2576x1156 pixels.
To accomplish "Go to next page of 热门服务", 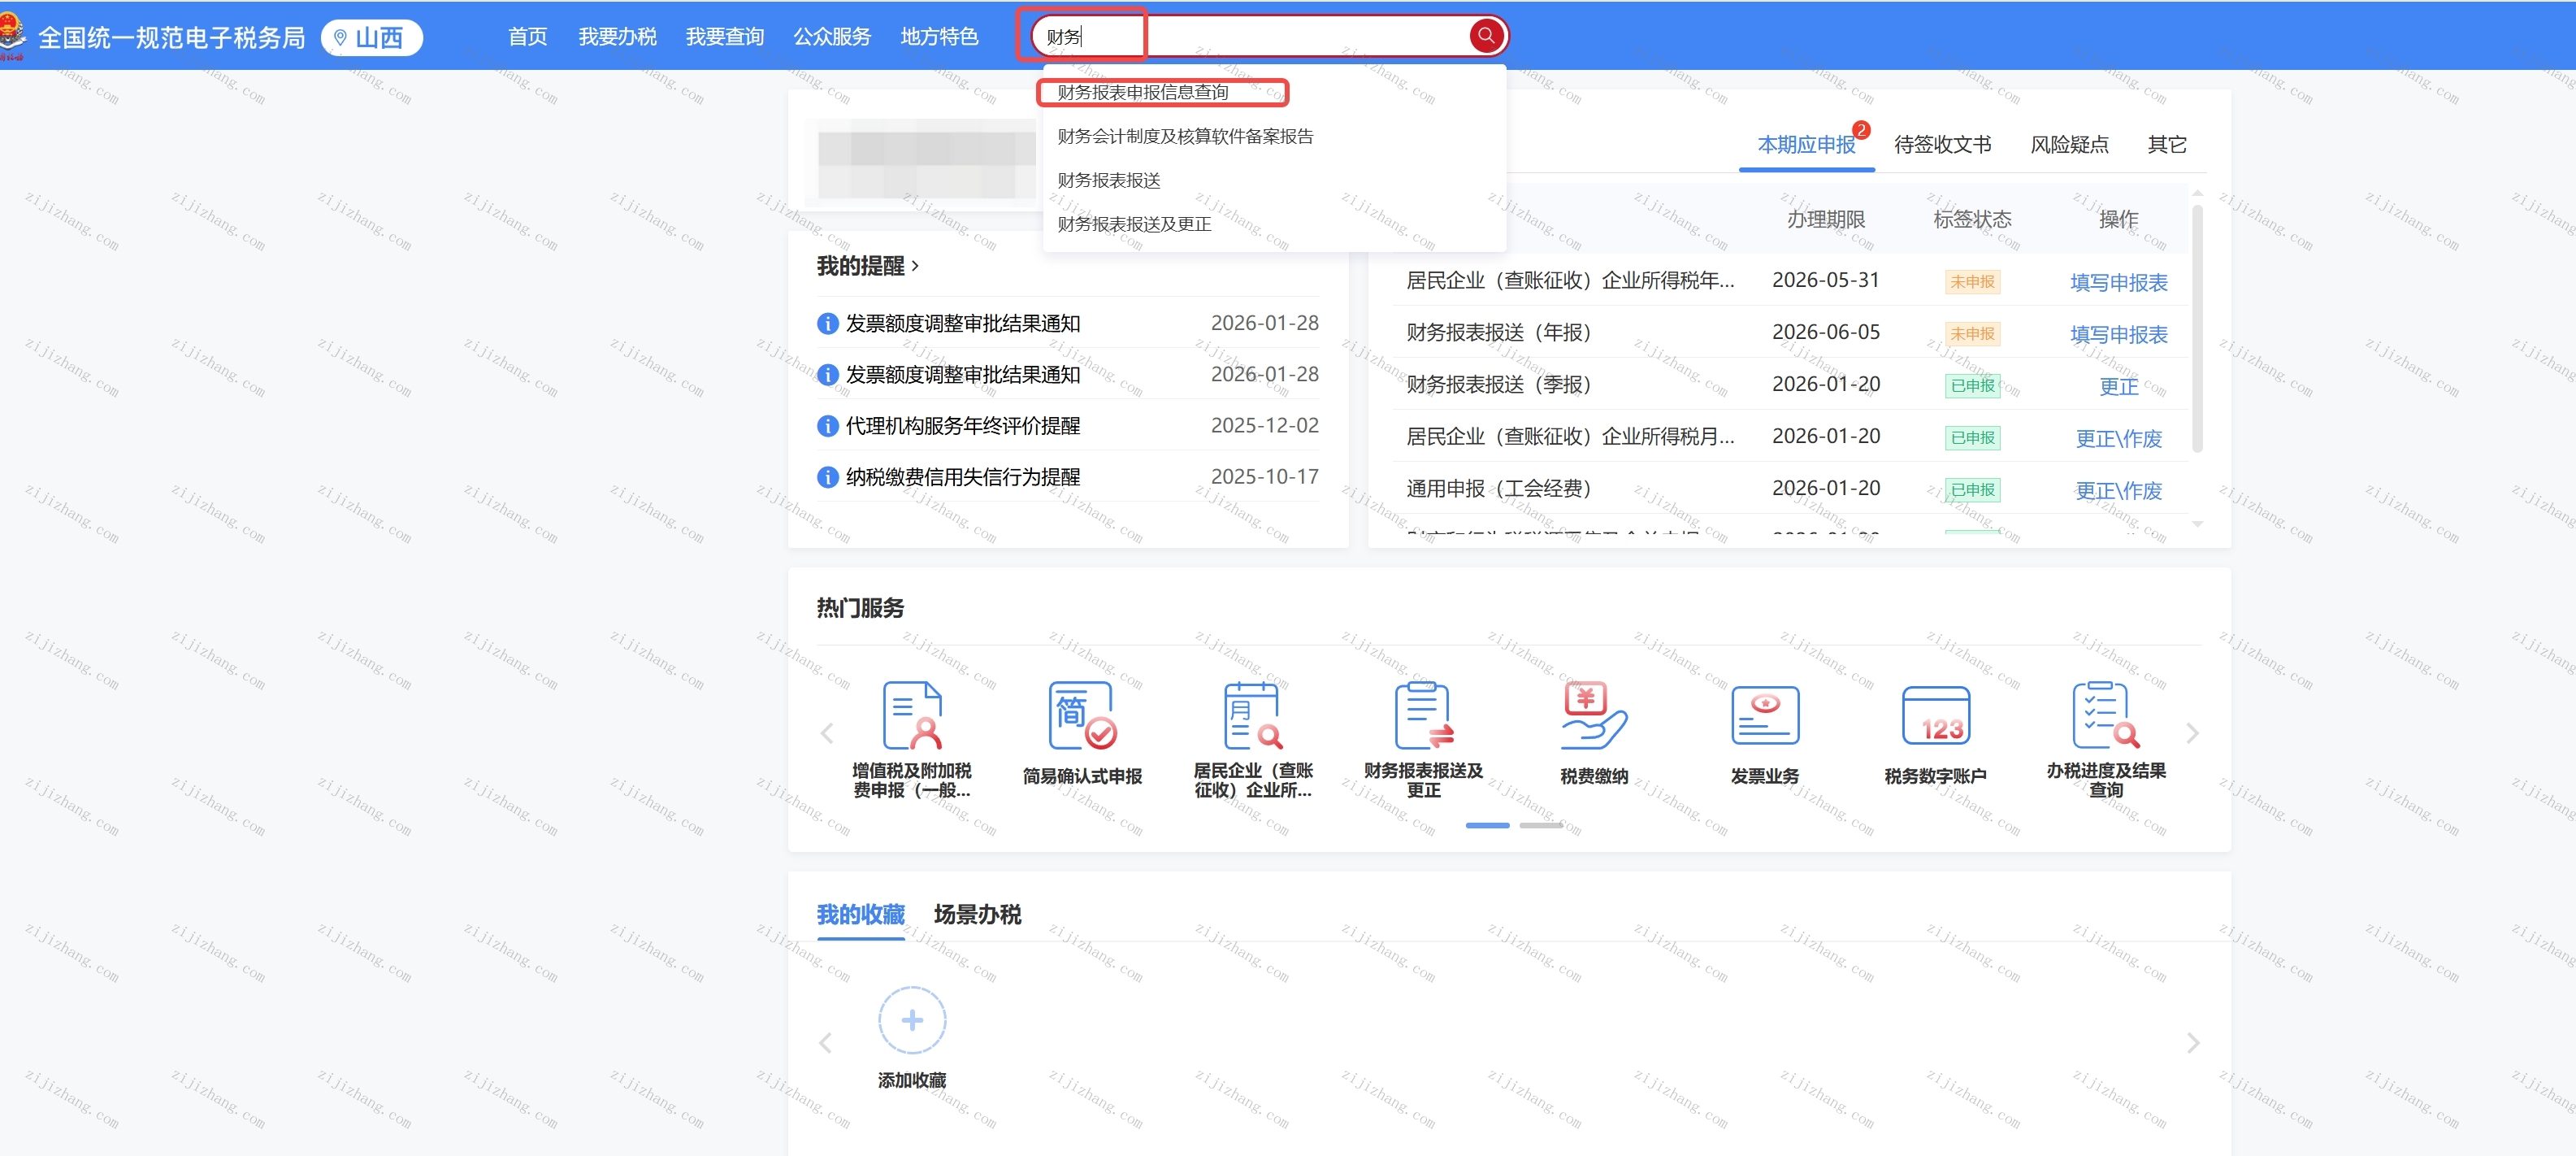I will (x=2192, y=733).
